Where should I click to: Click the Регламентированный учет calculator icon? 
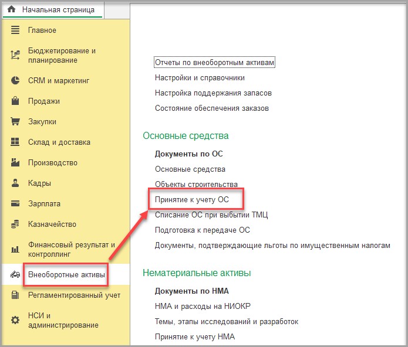point(15,295)
